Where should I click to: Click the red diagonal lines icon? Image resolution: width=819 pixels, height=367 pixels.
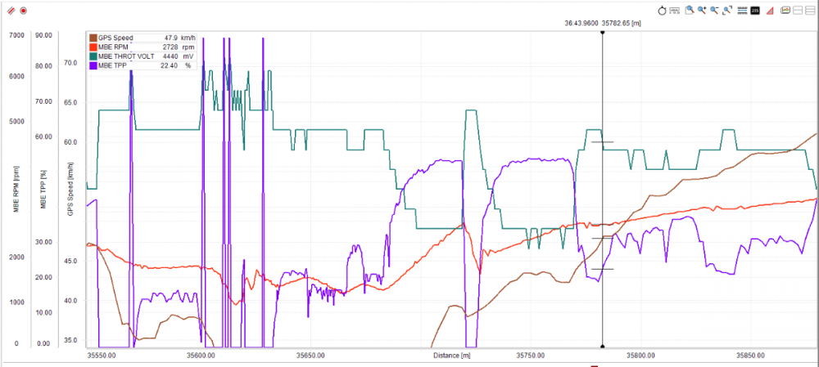(x=9, y=11)
